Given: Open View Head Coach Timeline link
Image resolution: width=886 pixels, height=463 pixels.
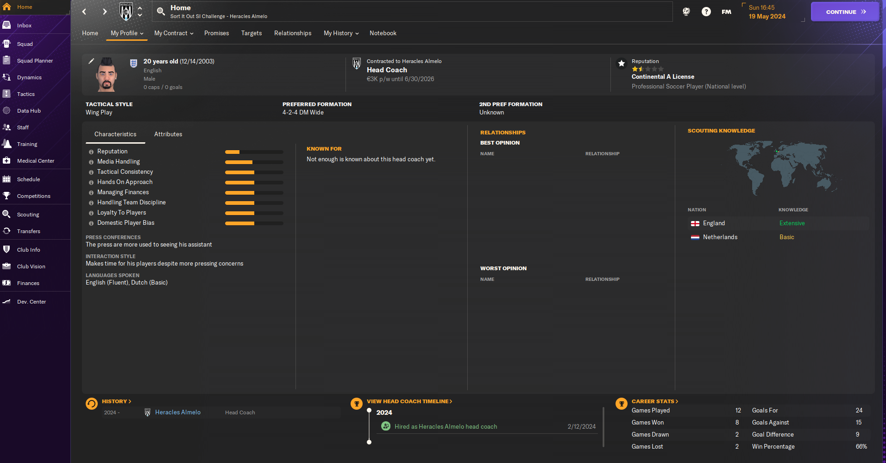Looking at the screenshot, I should (409, 401).
